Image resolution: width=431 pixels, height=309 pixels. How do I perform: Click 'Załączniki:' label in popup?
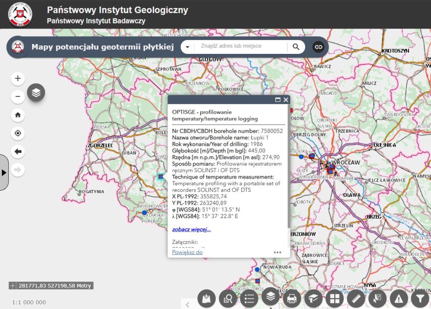185,242
